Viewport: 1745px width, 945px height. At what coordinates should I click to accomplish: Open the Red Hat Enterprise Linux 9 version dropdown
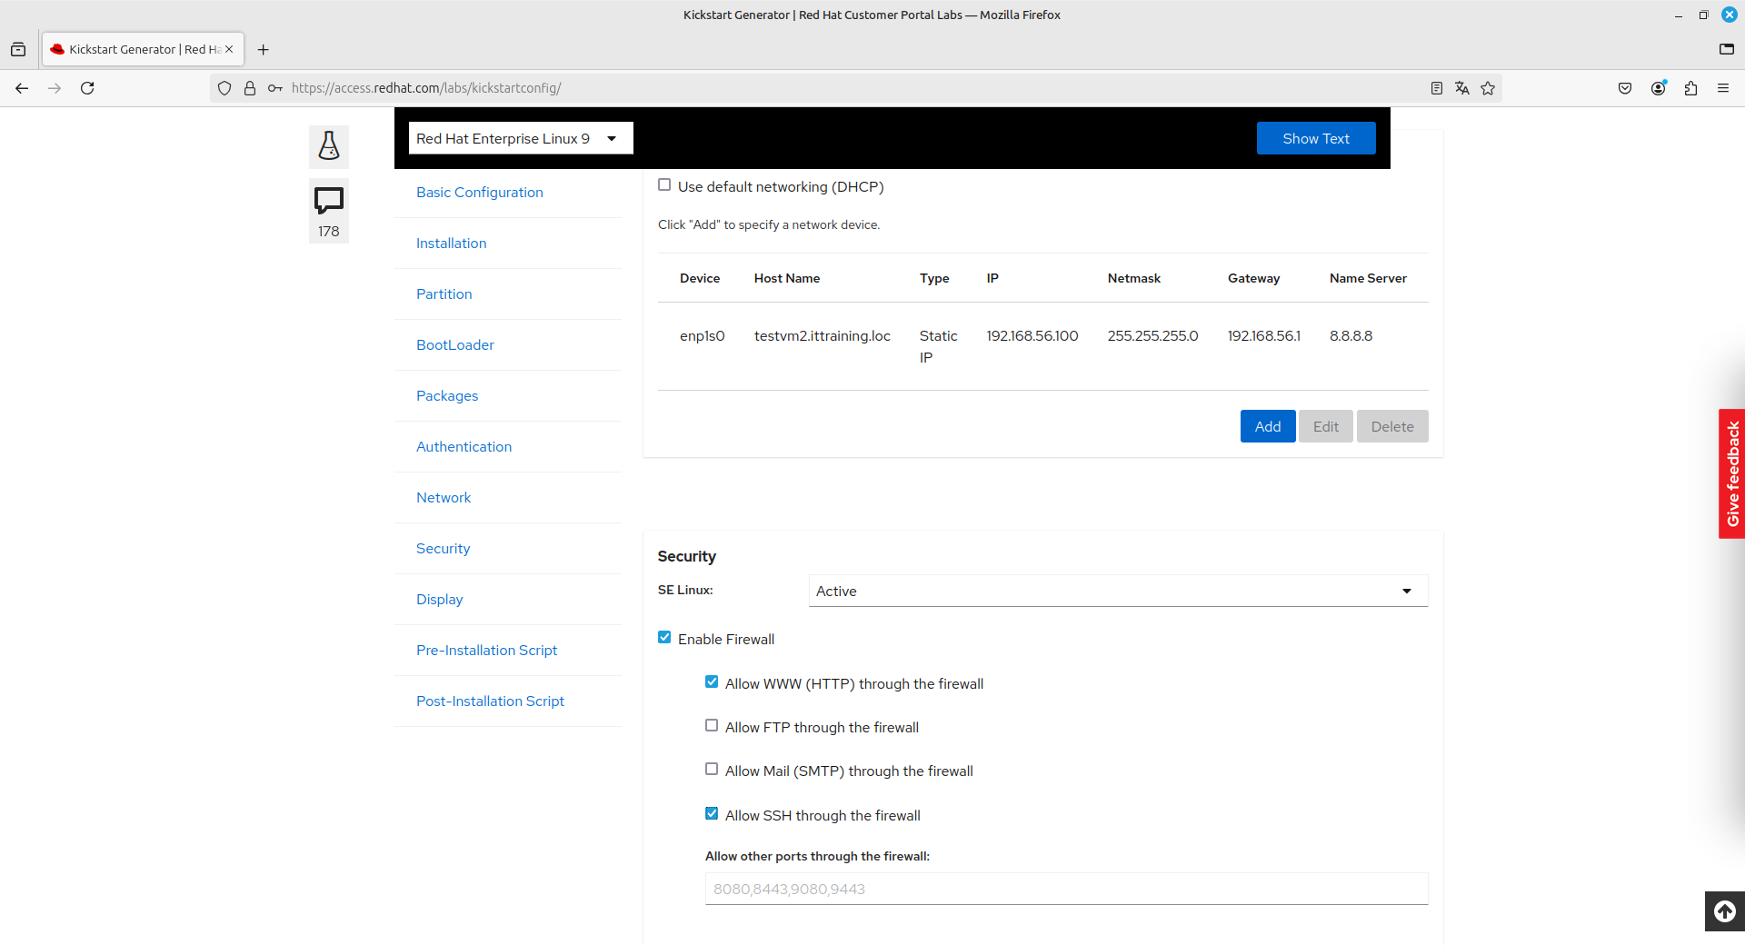point(521,138)
